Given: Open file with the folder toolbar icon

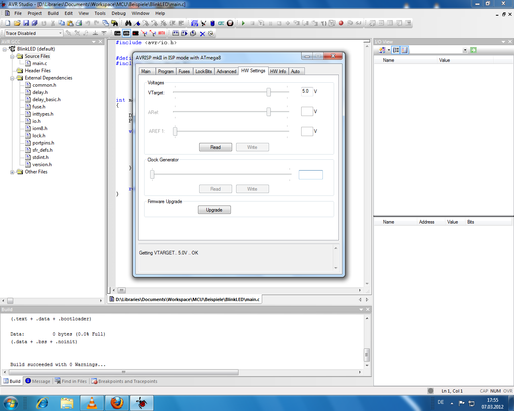Looking at the screenshot, I should click(x=17, y=23).
